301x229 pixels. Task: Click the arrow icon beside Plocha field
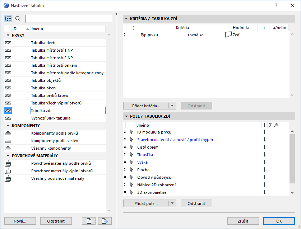tap(131, 170)
